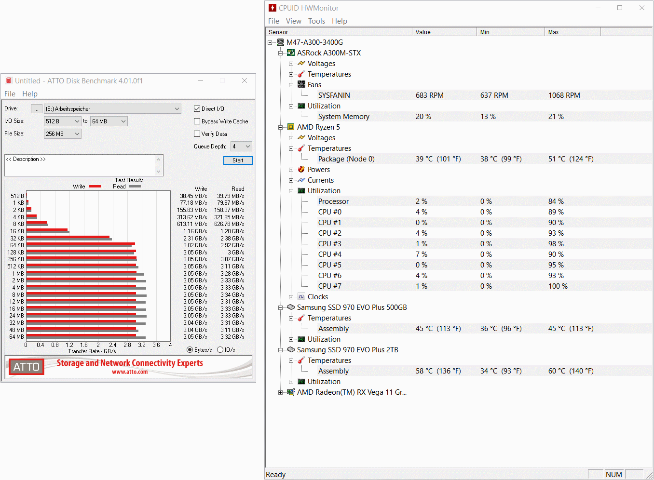The width and height of the screenshot is (654, 480).
Task: Collapse the M47-A300-3400G root node
Action: click(x=270, y=42)
